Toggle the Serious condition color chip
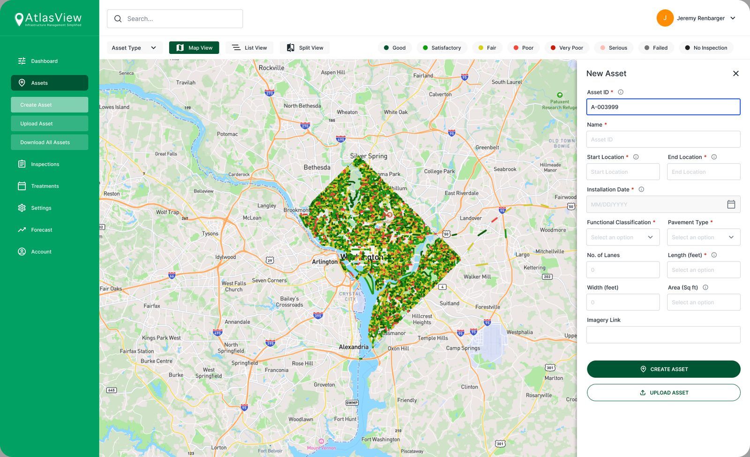 [614, 48]
